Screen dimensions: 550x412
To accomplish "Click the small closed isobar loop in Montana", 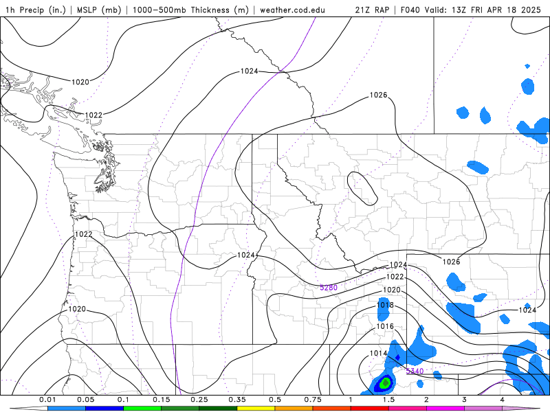I will [362, 188].
